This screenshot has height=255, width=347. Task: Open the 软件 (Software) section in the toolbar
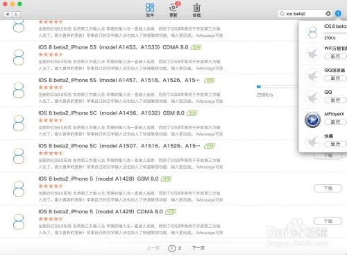[150, 10]
